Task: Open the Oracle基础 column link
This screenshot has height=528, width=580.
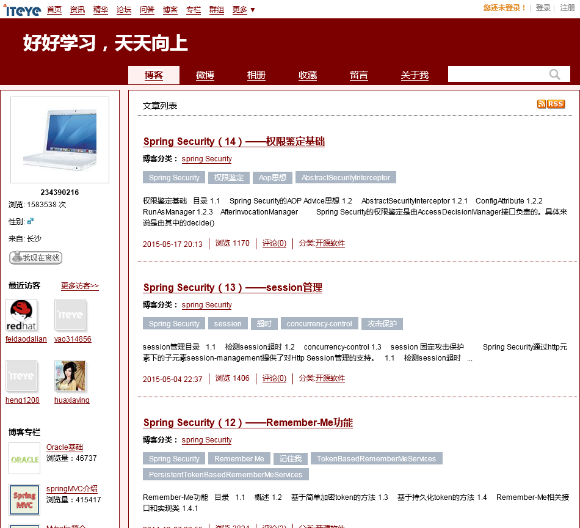Action: click(x=65, y=447)
